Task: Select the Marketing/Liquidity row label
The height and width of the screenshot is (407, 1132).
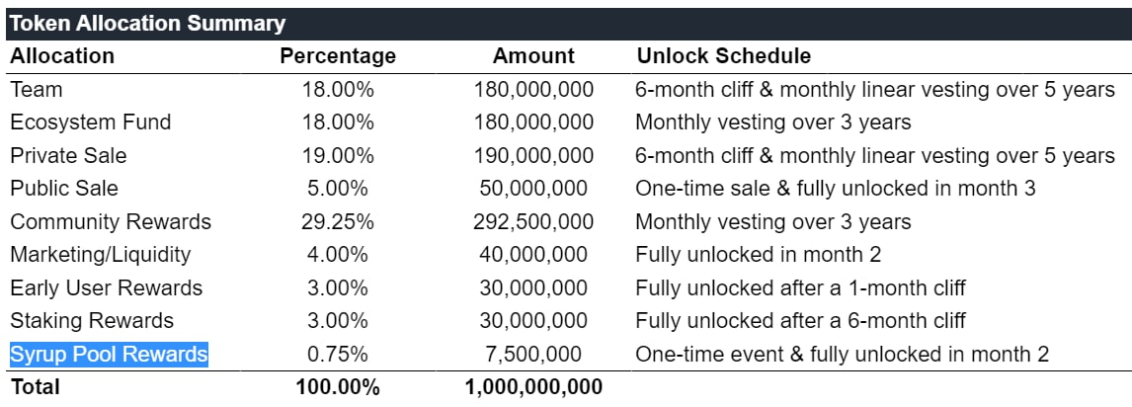Action: (101, 255)
